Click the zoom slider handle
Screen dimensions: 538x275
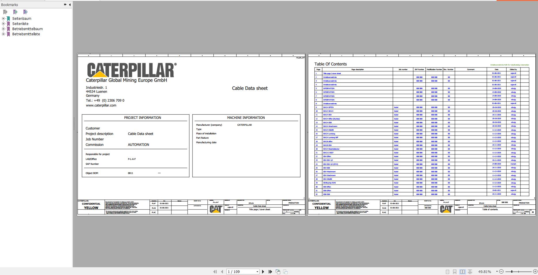(x=512, y=272)
